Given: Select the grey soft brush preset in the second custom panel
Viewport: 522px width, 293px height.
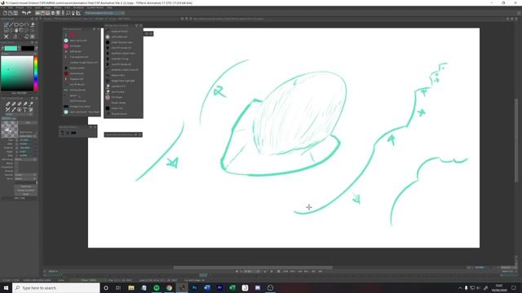Looking at the screenshot, I should [x=108, y=37].
